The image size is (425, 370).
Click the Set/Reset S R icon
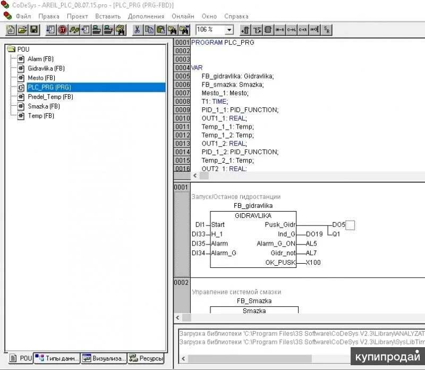pos(327,30)
